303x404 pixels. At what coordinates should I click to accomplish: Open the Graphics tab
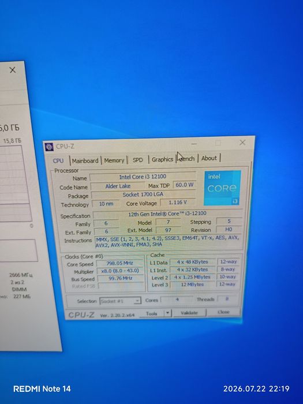click(x=162, y=159)
